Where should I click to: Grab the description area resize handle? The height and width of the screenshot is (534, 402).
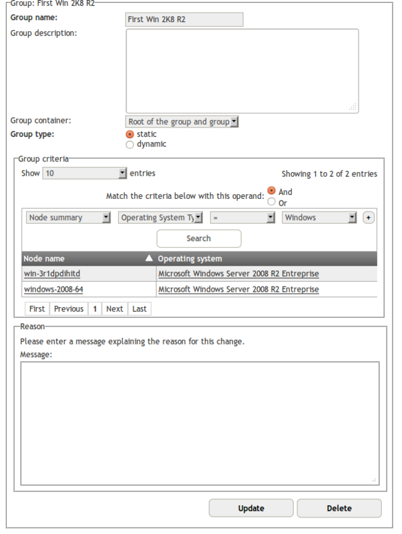(x=353, y=107)
